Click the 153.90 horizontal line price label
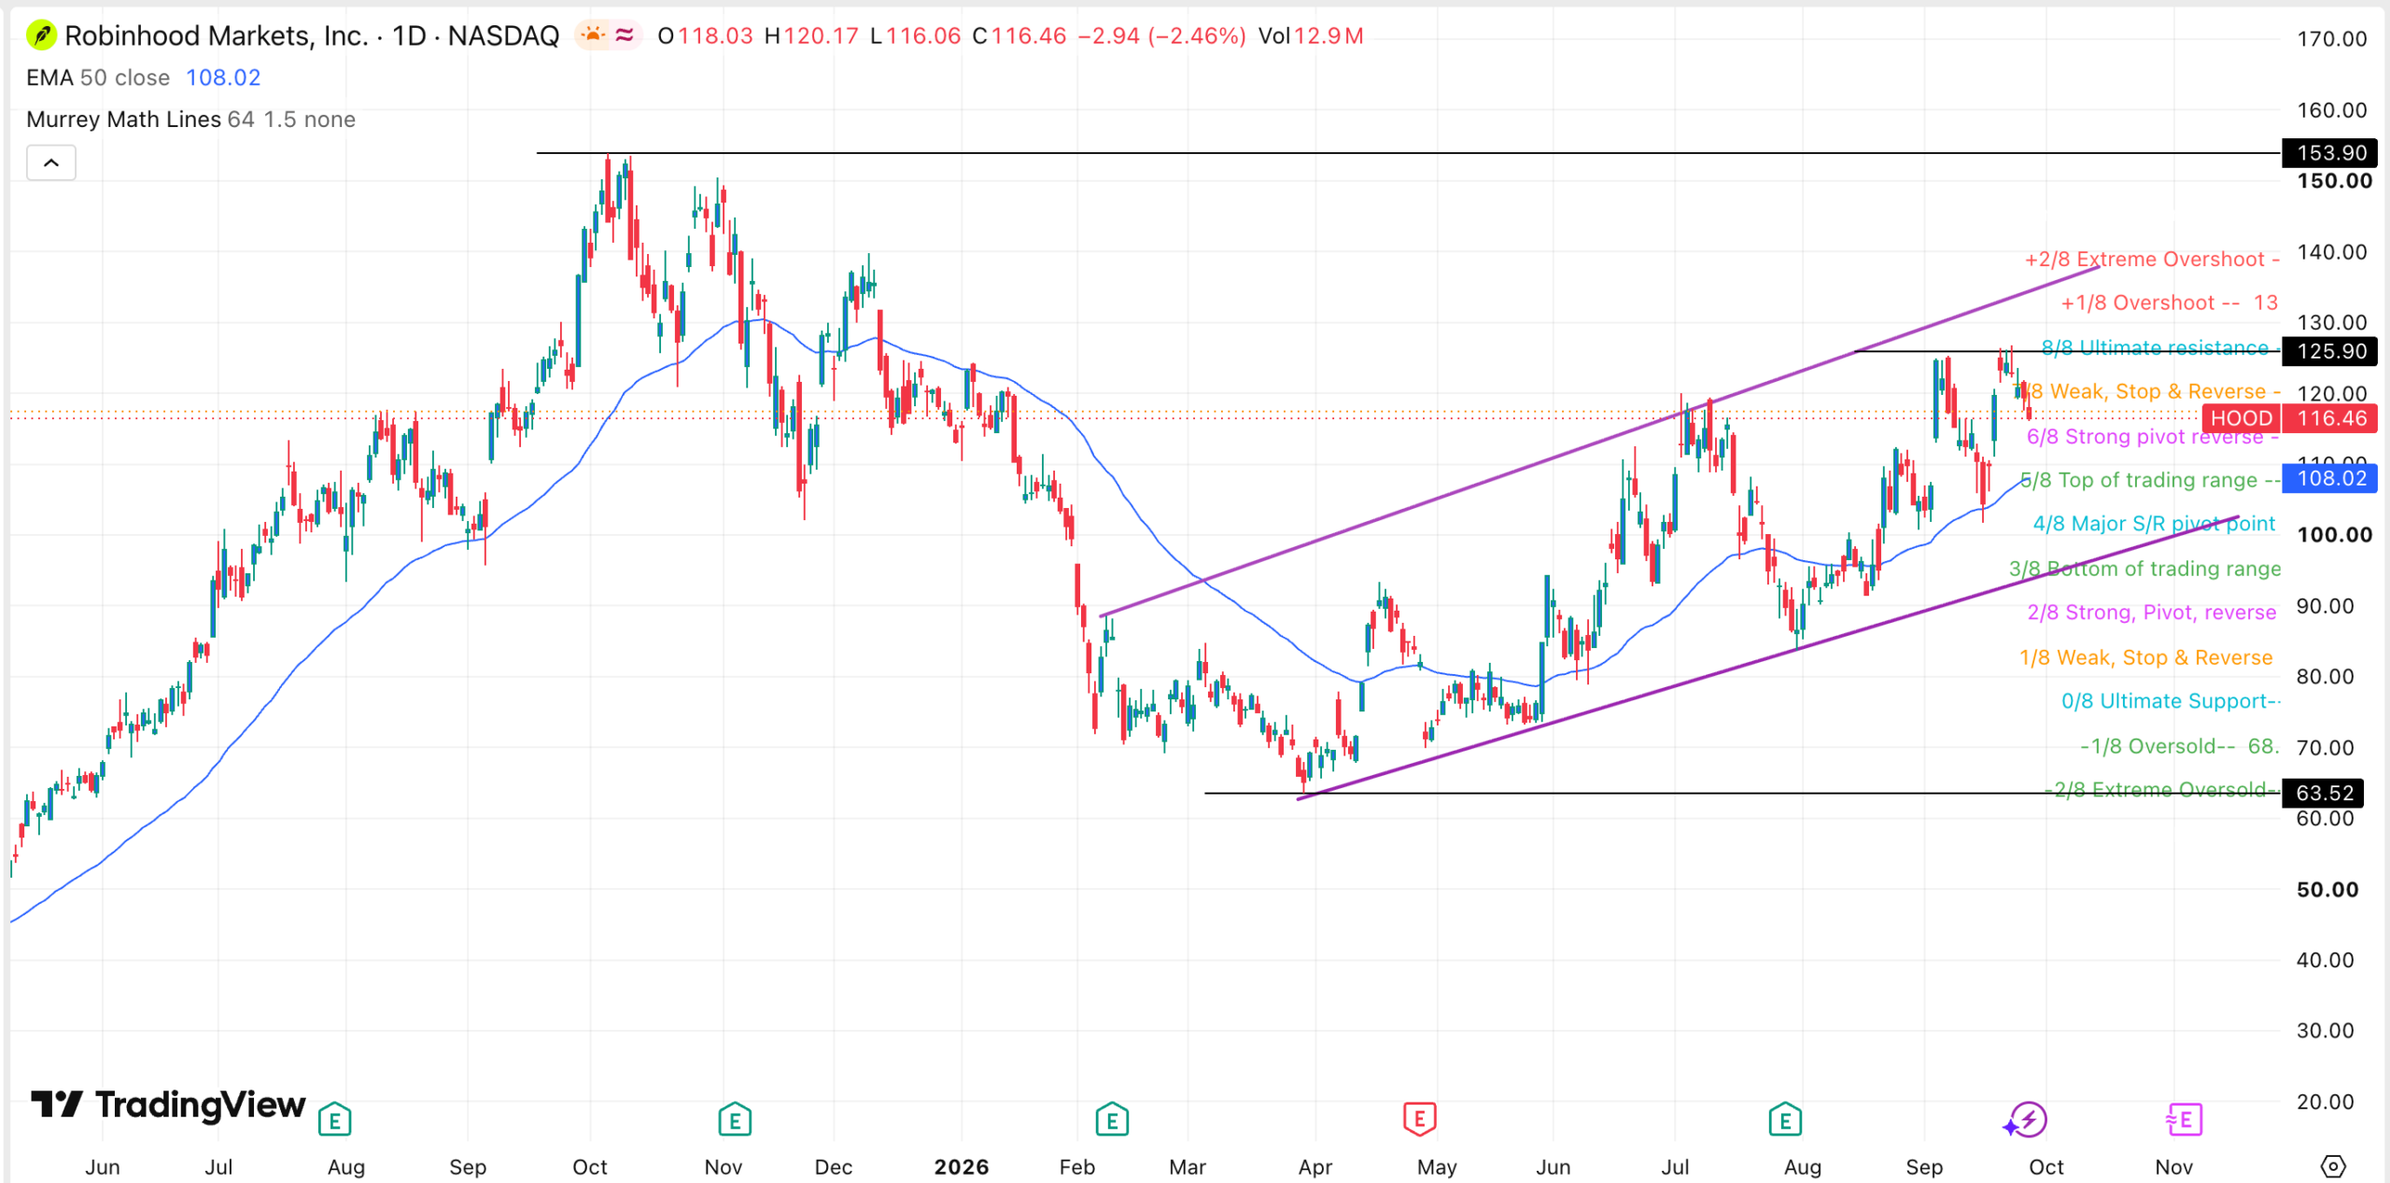The width and height of the screenshot is (2390, 1183). pos(2329,153)
